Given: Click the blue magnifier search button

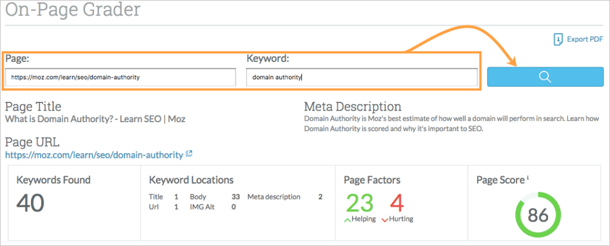Looking at the screenshot, I should pos(545,77).
